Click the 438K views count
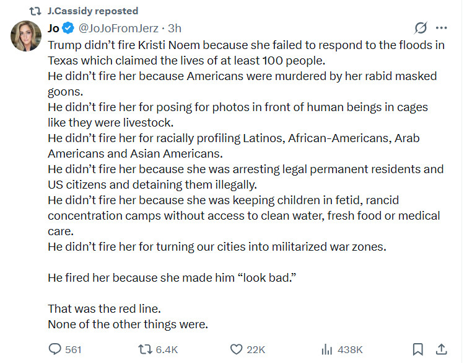Screen dimensions: 472x363 click(350, 350)
